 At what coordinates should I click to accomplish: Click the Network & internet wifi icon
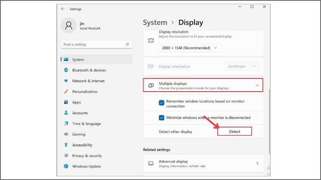point(66,81)
